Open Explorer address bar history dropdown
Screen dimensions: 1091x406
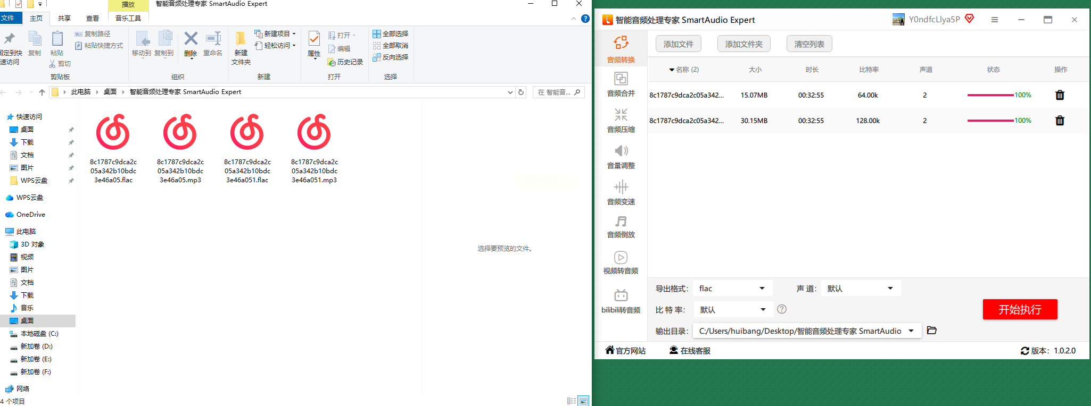[x=510, y=92]
